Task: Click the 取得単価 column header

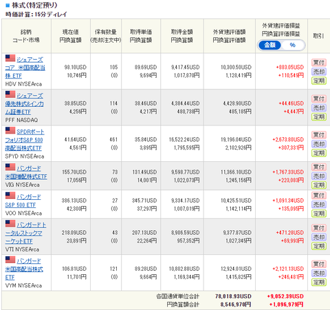Action: [141, 36]
